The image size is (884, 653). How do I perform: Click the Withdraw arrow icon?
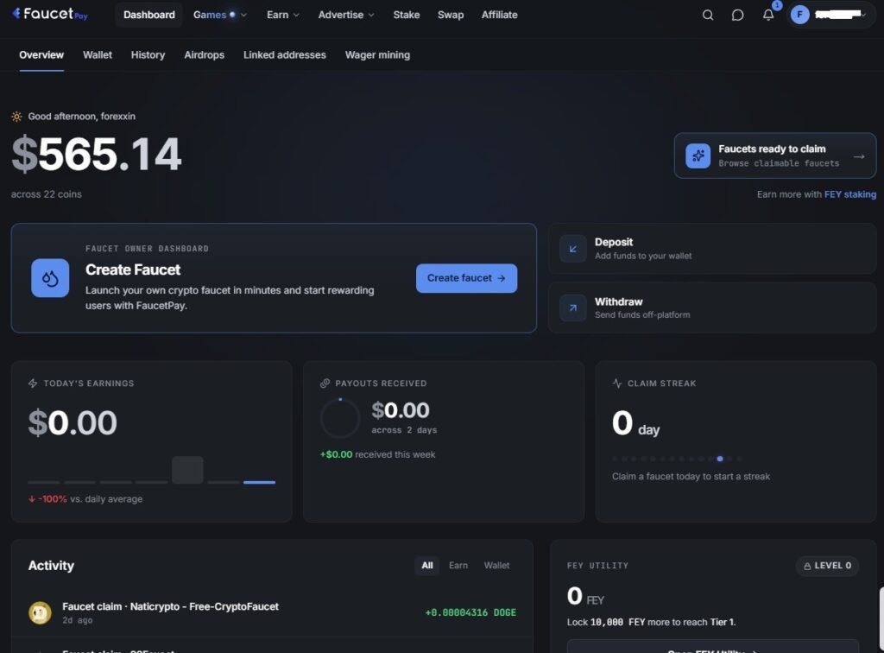click(x=573, y=307)
